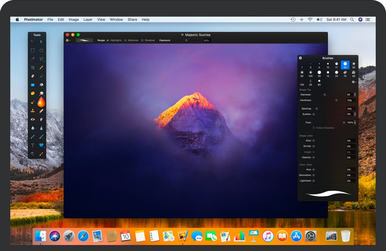Viewport: 386px width, 251px height.
Task: Select the Highlights range option
Action: pos(108,40)
